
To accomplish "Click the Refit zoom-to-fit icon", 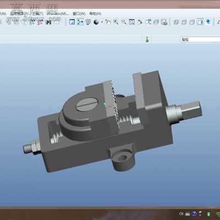I will (132, 22).
